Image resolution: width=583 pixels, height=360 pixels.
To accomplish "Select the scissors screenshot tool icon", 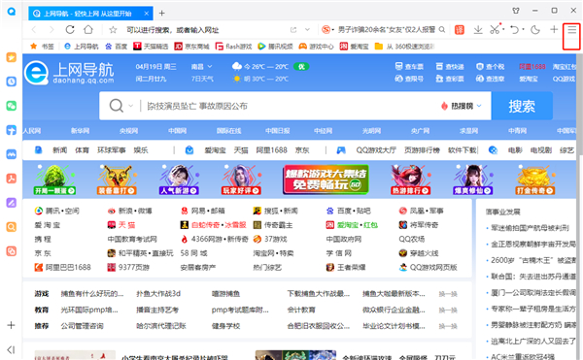I will click(x=495, y=30).
